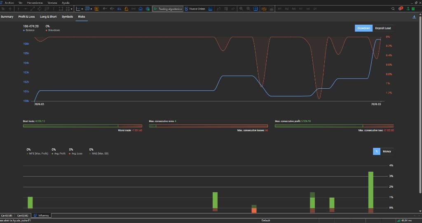Open the VPS cloud hosting icon
This screenshot has width=422, height=223.
pyautogui.click(x=141, y=9)
